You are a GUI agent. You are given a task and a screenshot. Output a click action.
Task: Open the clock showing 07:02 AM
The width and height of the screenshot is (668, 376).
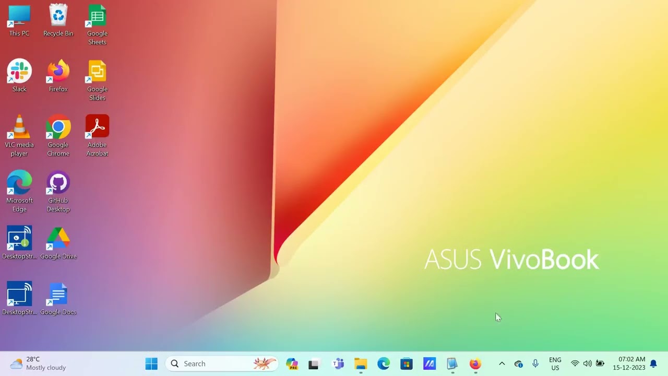click(629, 363)
